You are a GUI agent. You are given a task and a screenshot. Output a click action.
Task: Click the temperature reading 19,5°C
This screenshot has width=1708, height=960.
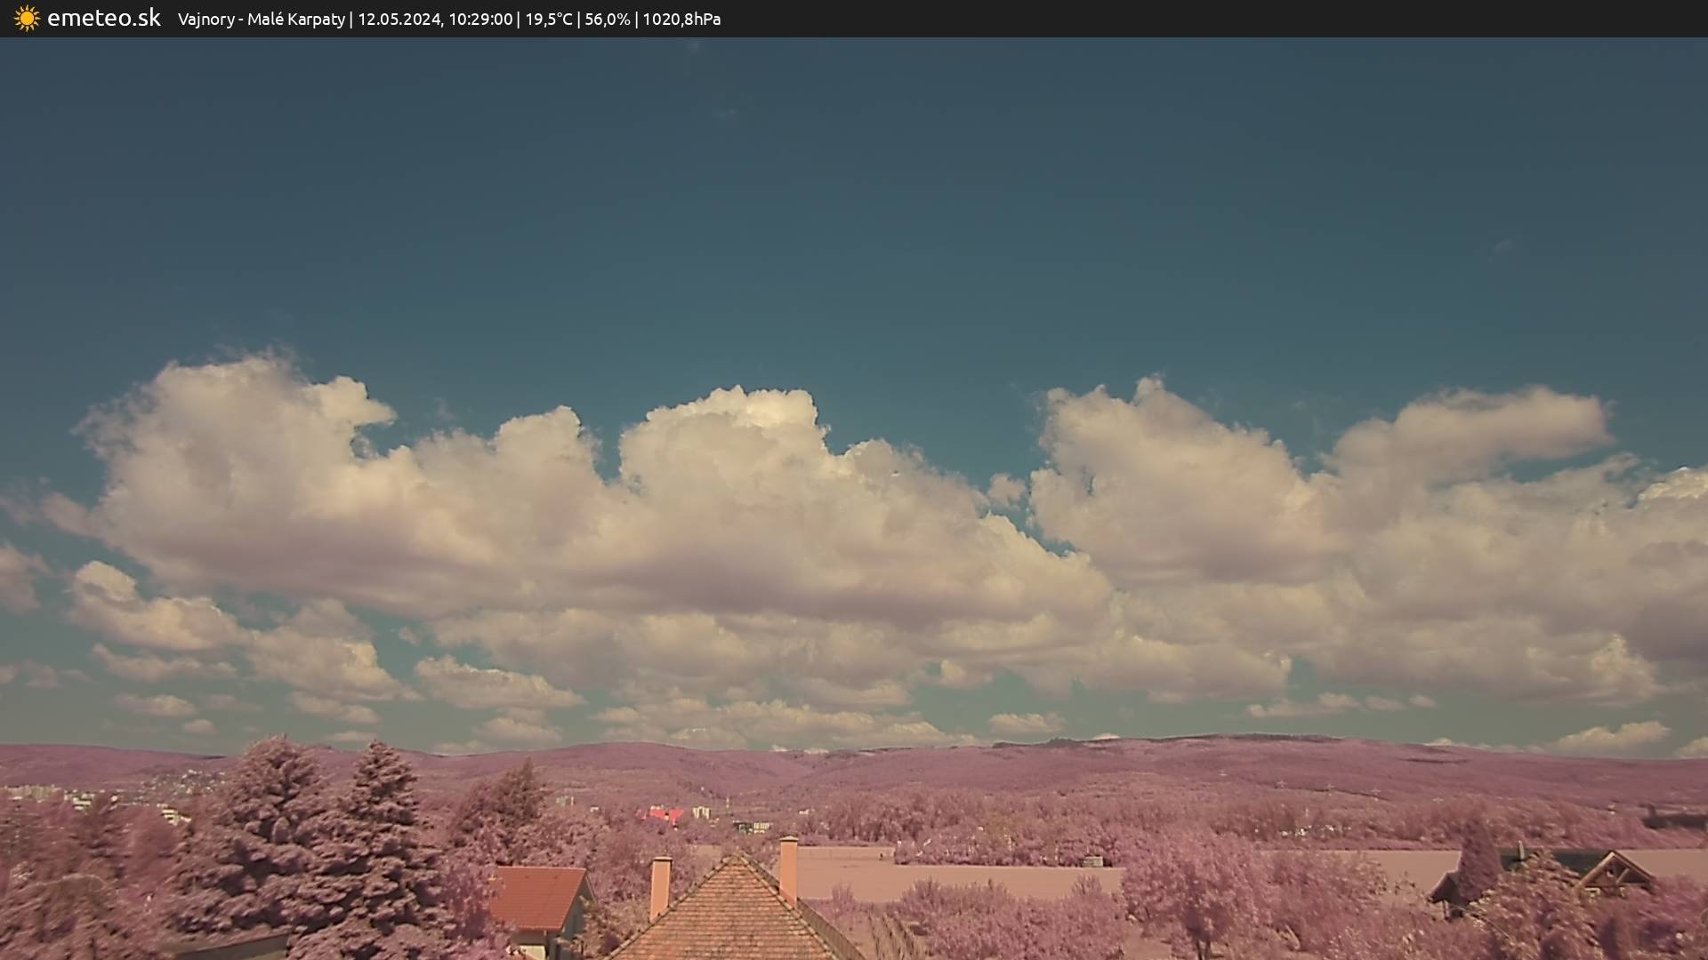coord(548,20)
